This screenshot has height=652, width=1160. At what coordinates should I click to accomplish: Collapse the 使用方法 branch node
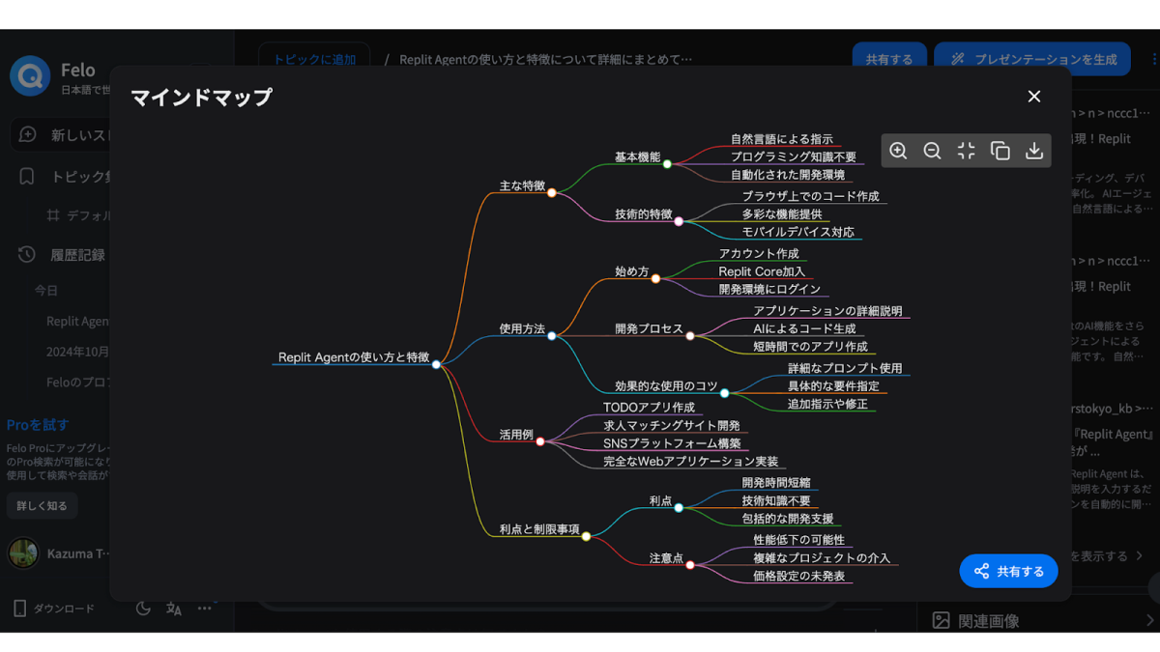coord(552,336)
